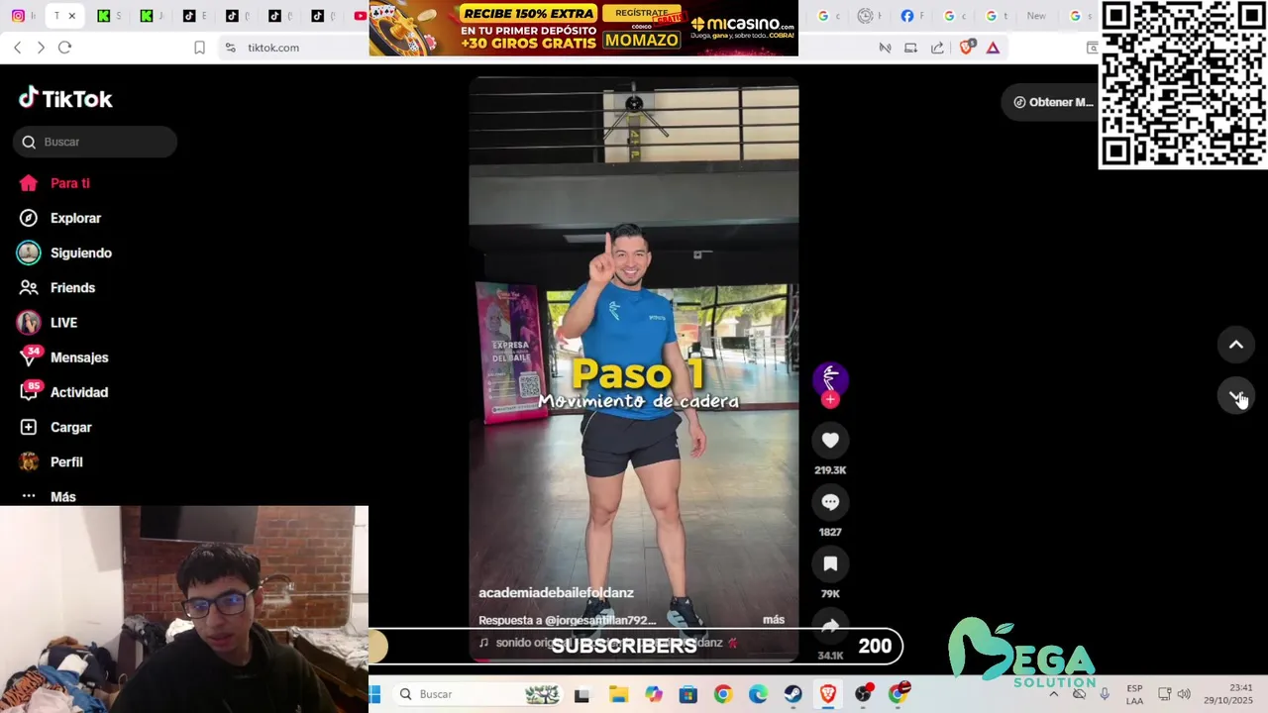Open academiadebailefoldanz profile link
Viewport: 1268px width, 713px height.
[x=556, y=592]
